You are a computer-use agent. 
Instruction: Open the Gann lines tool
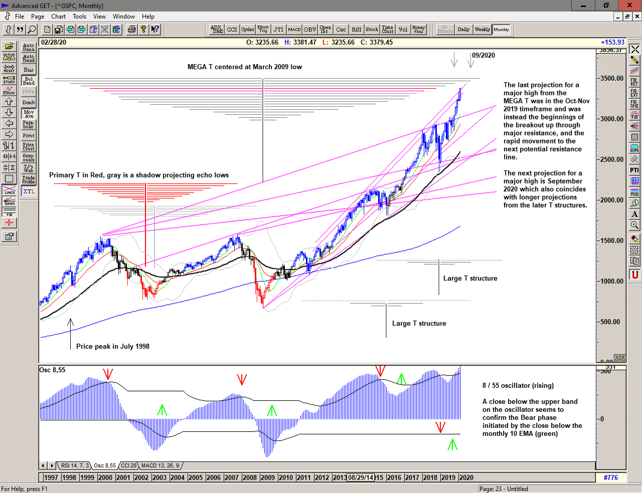click(9, 201)
